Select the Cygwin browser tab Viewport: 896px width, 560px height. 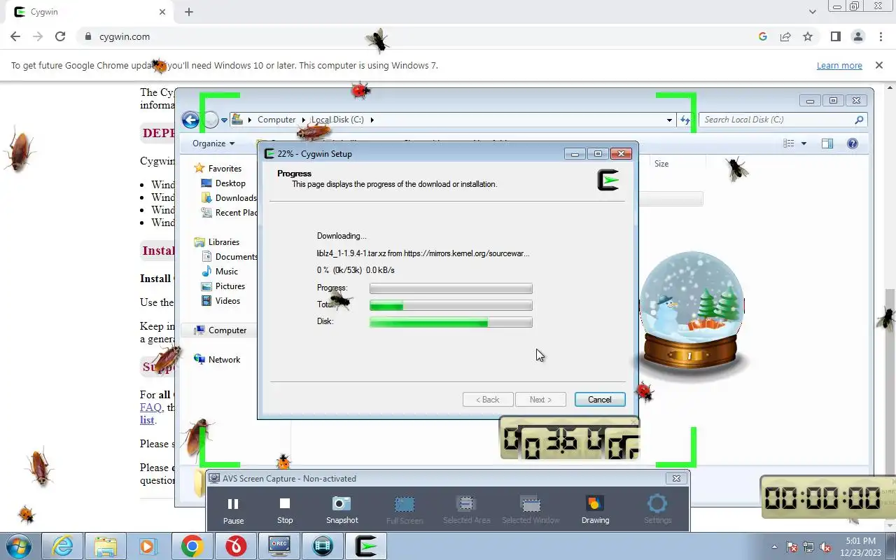pos(89,12)
